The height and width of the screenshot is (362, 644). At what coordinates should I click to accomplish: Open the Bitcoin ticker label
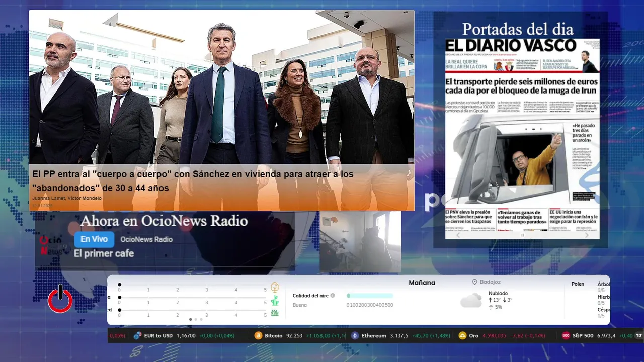click(x=274, y=336)
